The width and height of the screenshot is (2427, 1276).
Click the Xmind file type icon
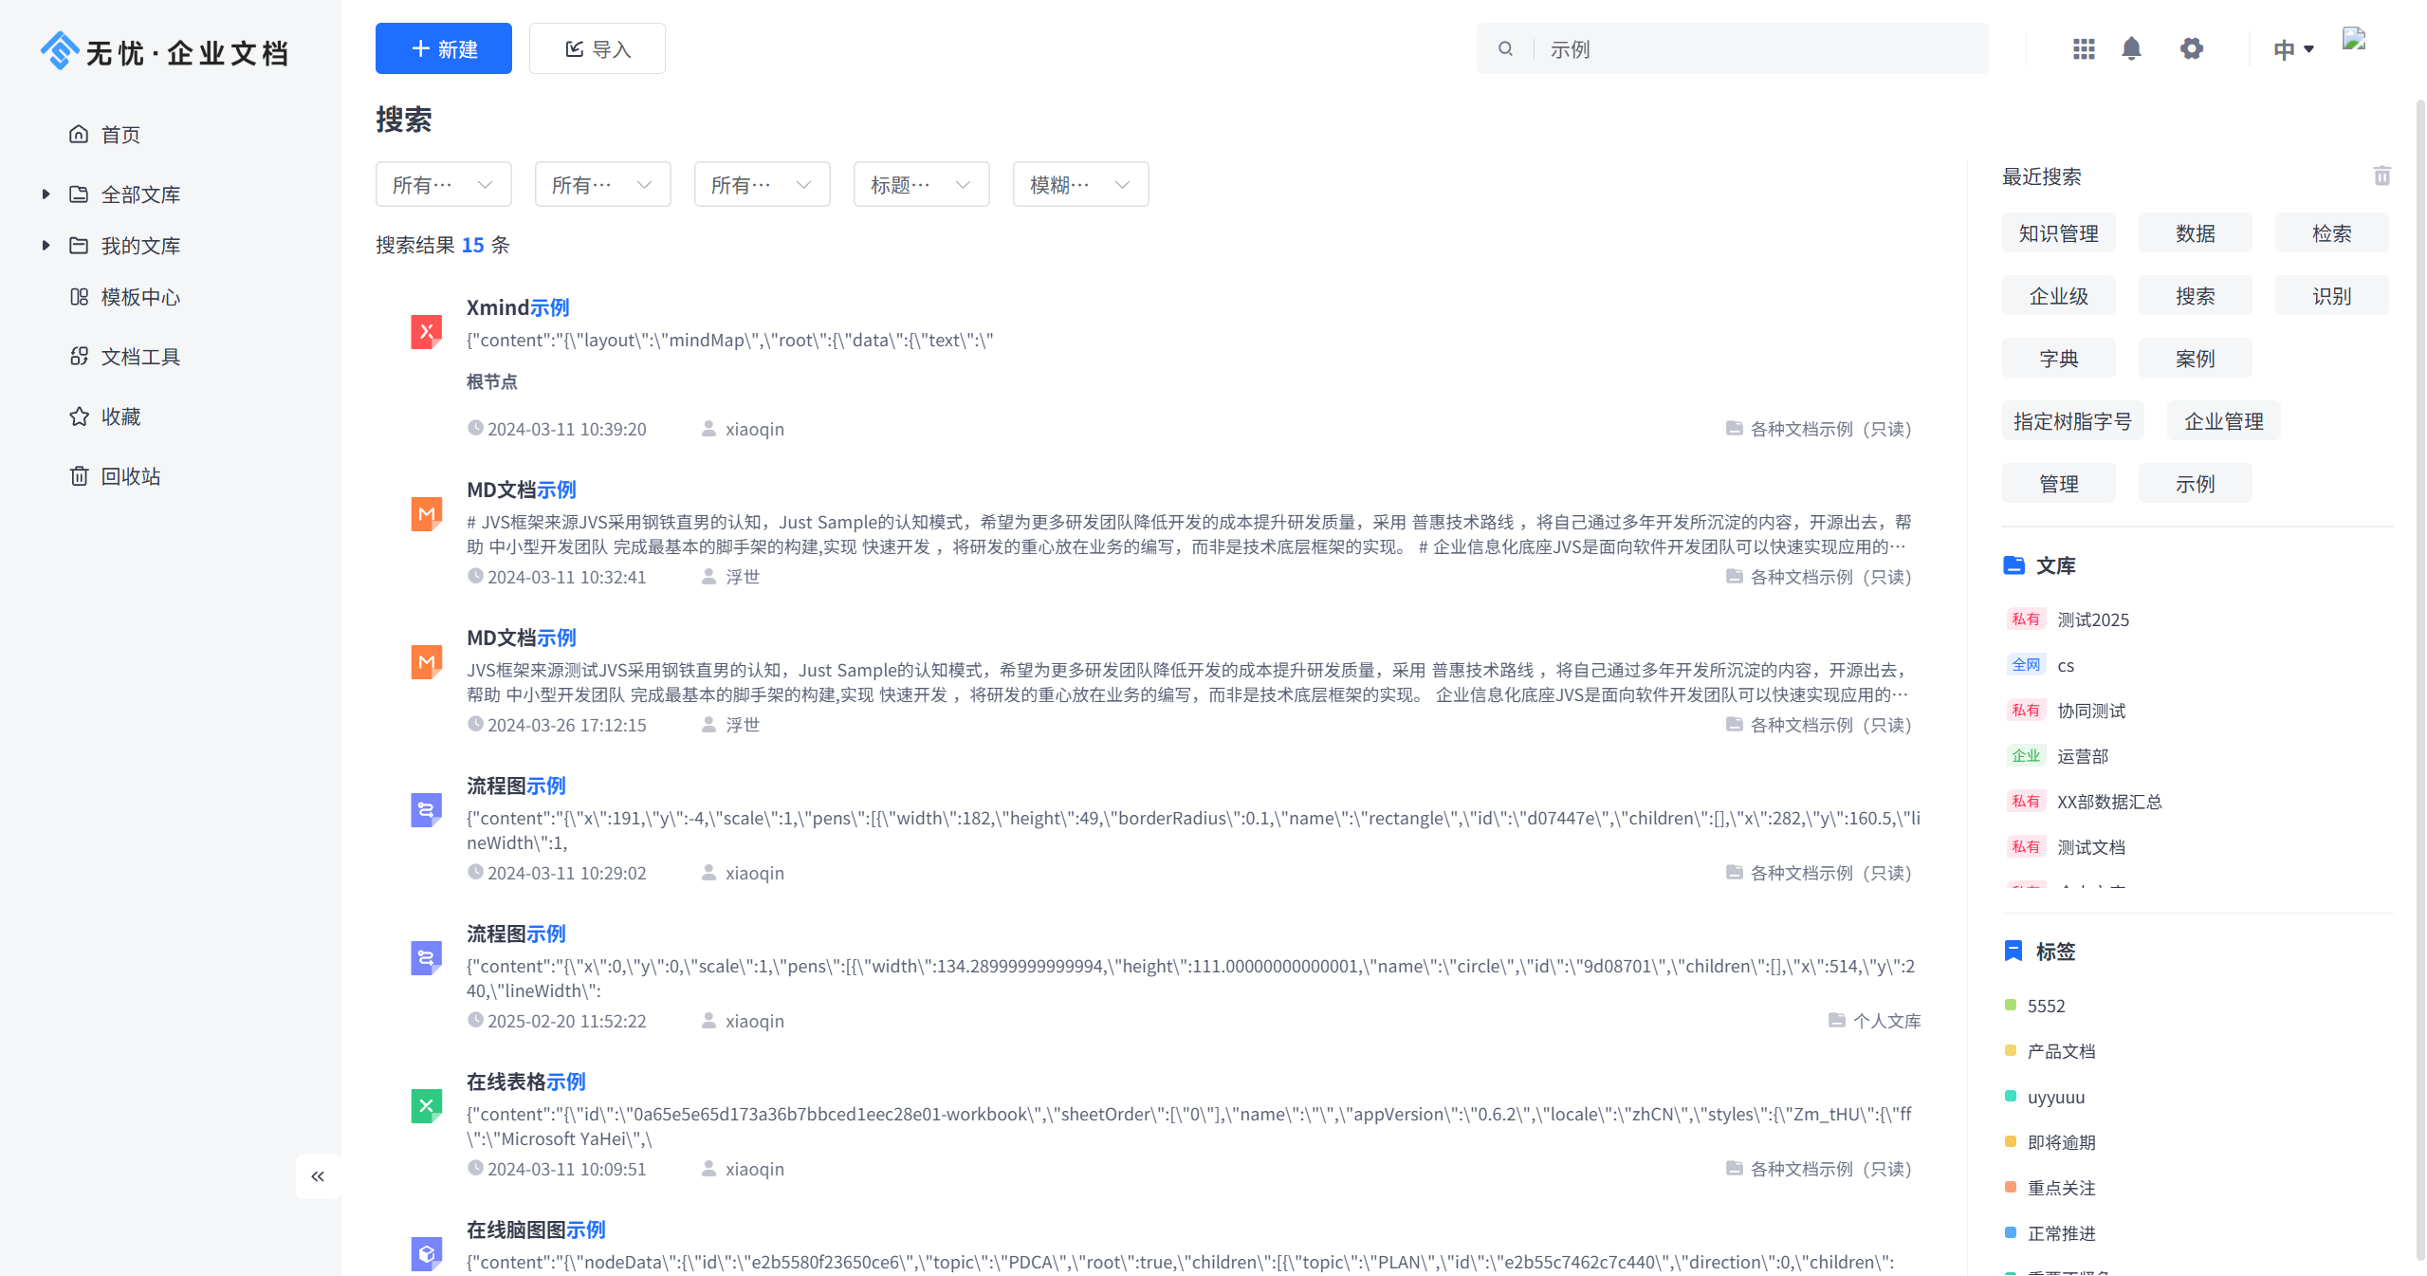[426, 332]
